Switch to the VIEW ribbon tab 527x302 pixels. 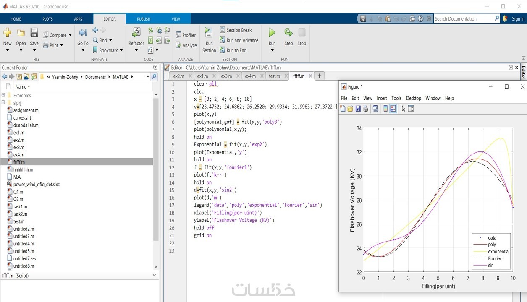click(x=176, y=19)
